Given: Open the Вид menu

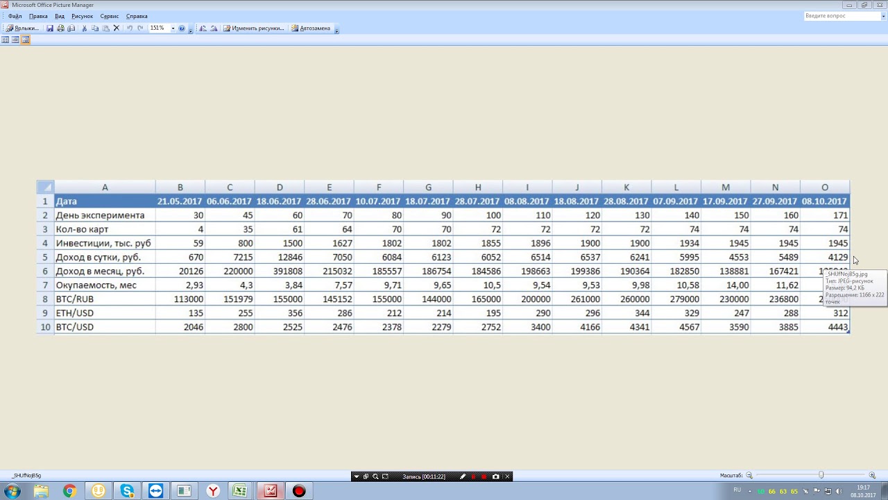Looking at the screenshot, I should 60,16.
